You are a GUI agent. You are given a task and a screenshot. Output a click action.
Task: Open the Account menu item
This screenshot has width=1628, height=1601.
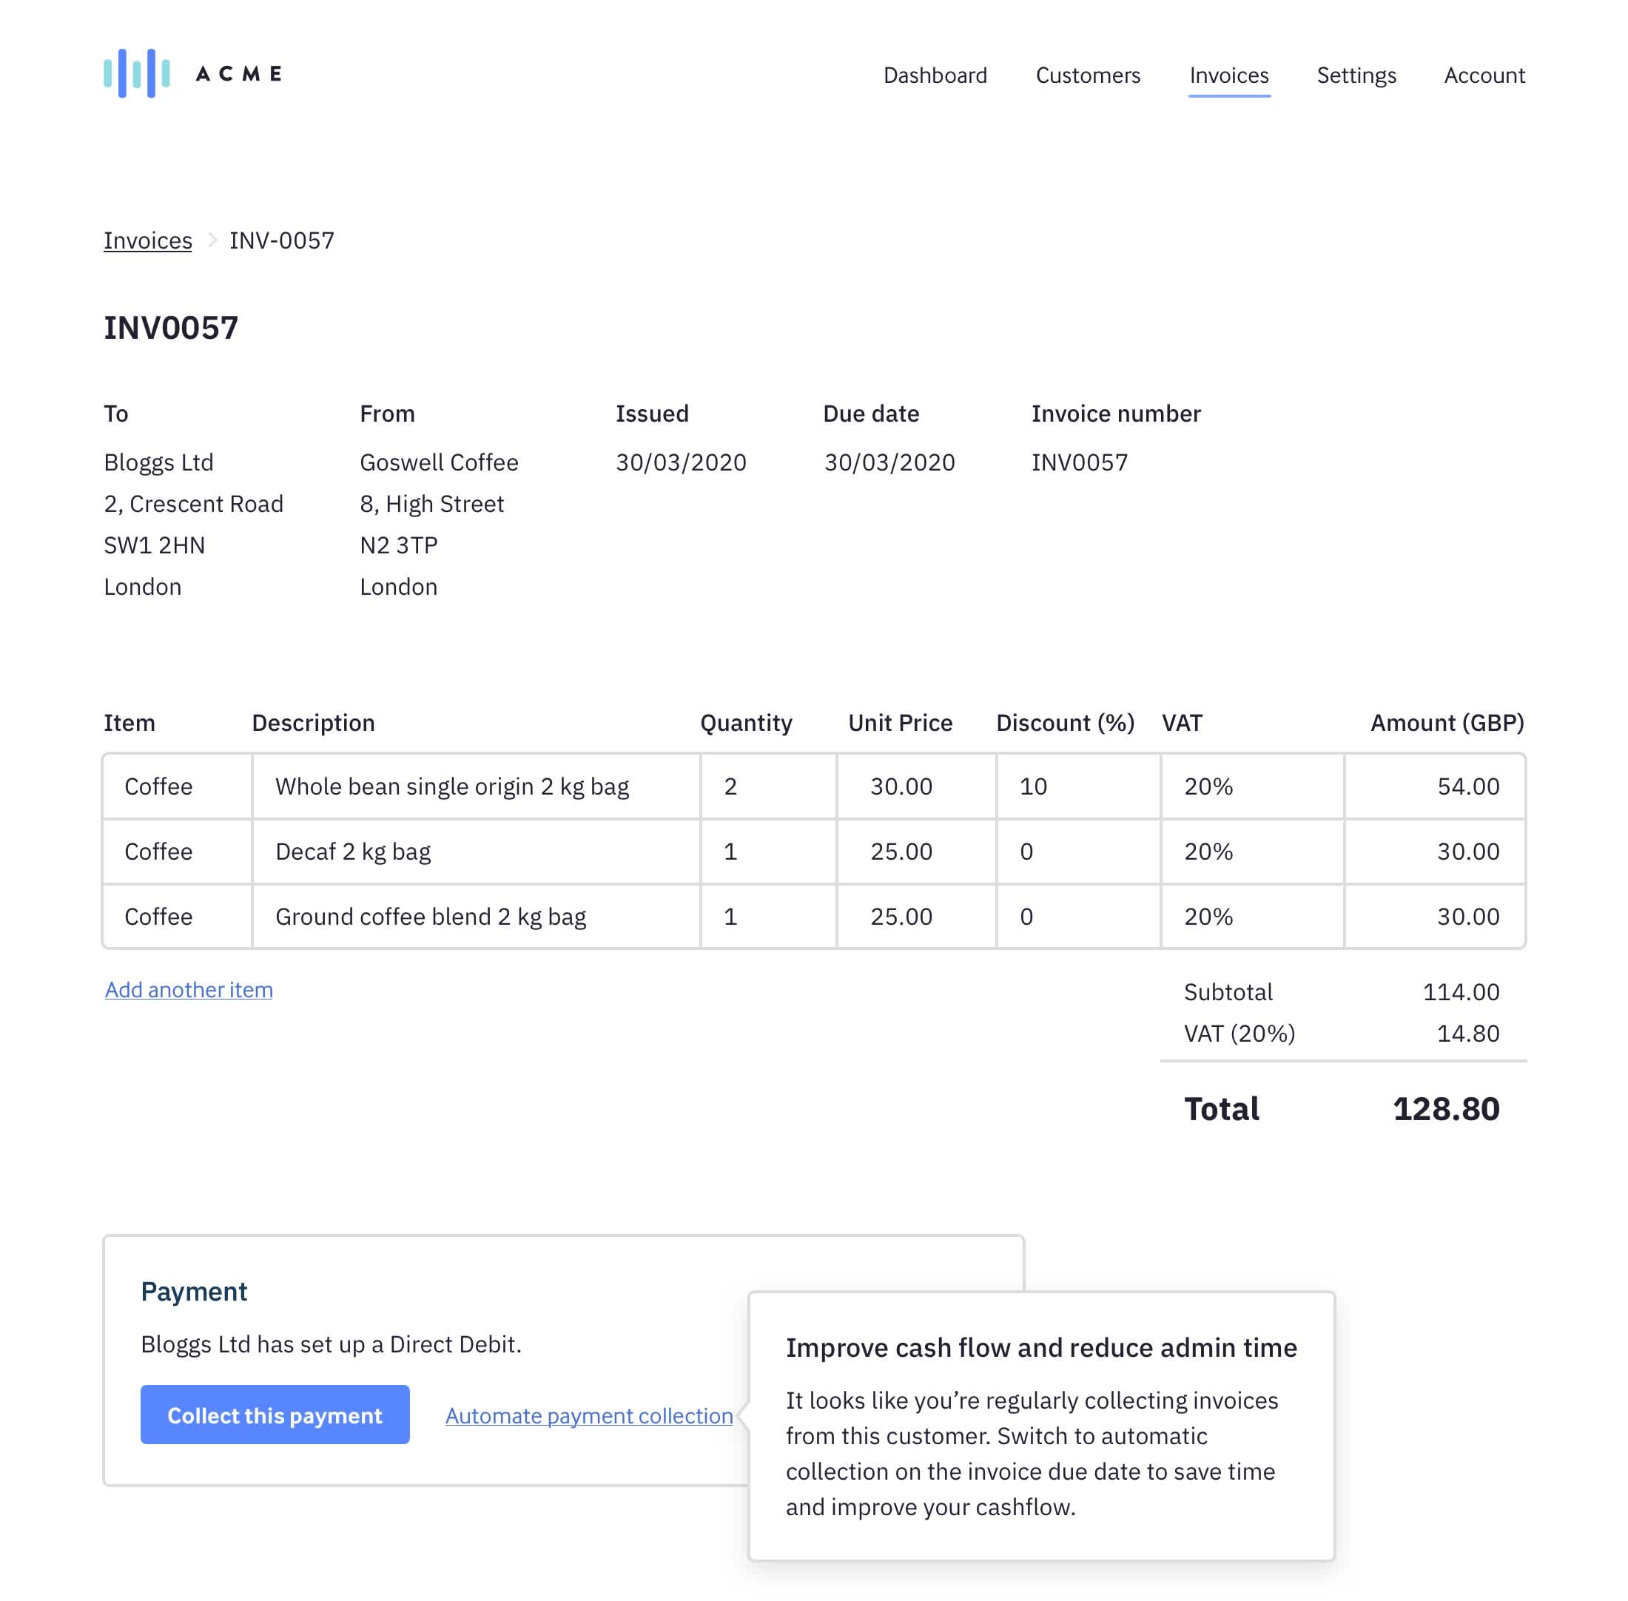tap(1484, 75)
